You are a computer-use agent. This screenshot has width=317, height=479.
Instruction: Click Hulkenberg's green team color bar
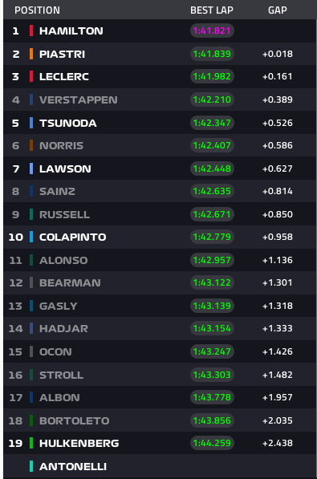pos(31,443)
